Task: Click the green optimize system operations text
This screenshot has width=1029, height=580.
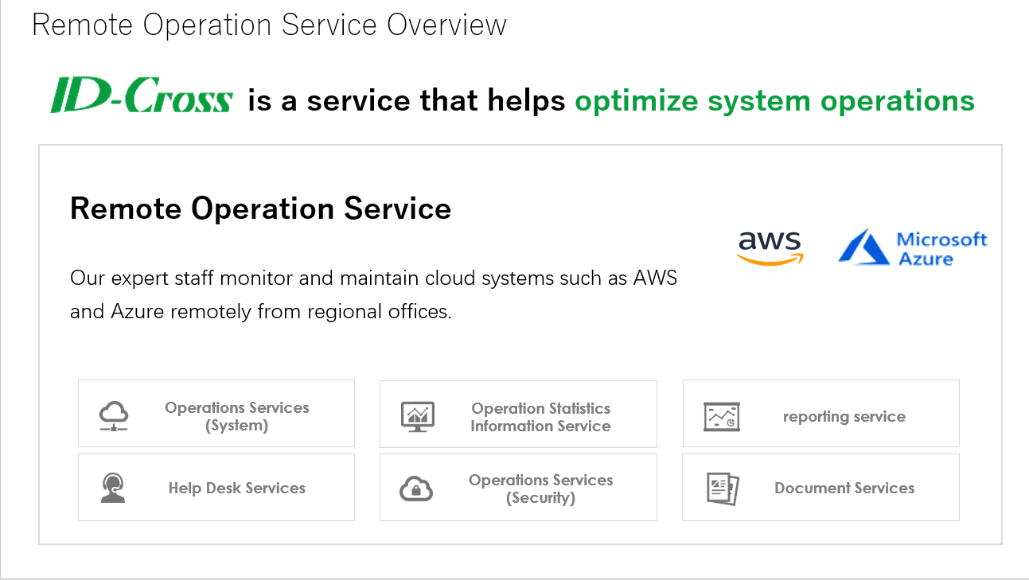Action: pos(774,101)
